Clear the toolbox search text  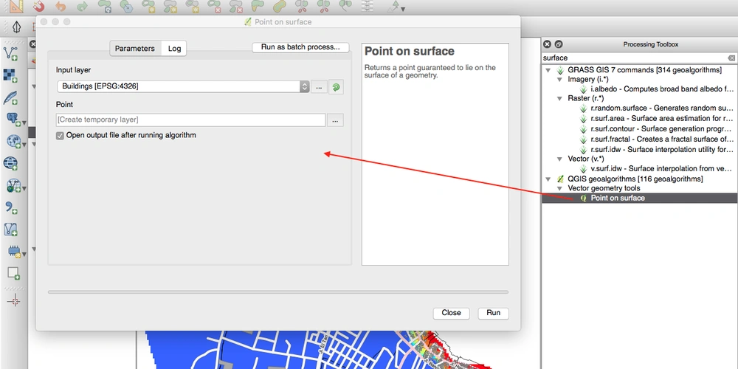(731, 58)
